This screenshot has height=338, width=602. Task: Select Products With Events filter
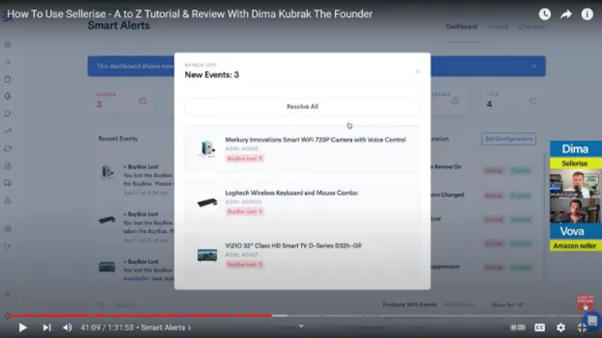(409, 305)
